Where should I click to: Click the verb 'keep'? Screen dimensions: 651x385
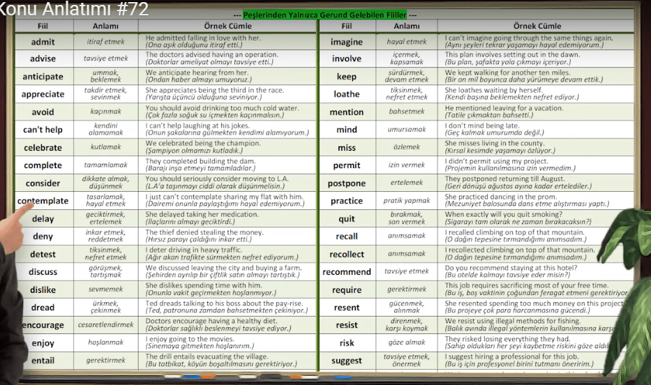(347, 77)
